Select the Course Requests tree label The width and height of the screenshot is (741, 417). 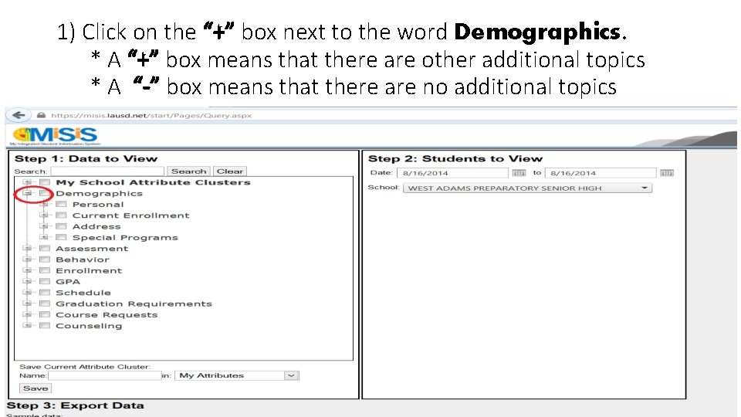click(107, 314)
